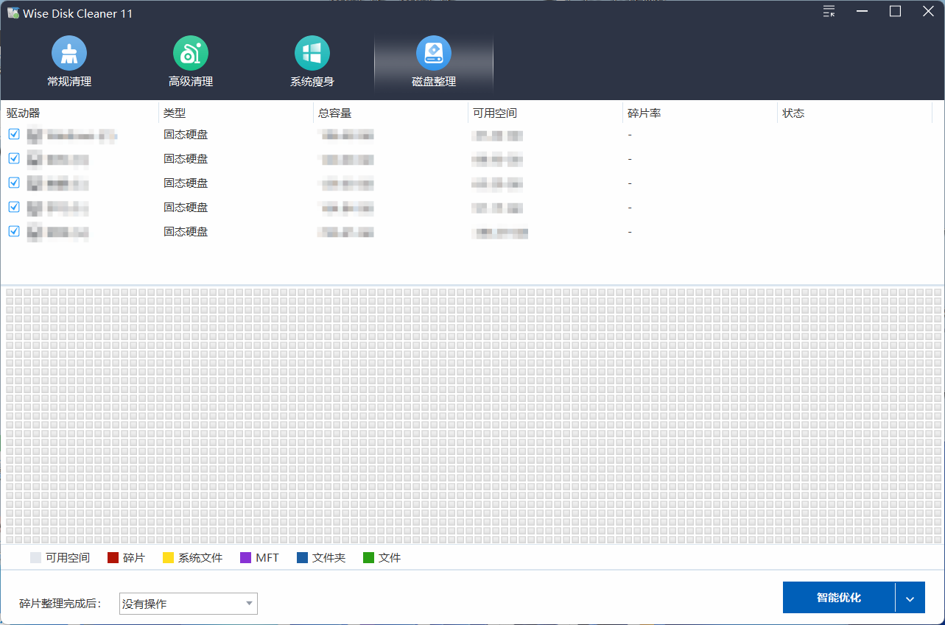Screen dimensions: 945x625
Task: Click the green 文件 legend swatch
Action: coord(369,558)
